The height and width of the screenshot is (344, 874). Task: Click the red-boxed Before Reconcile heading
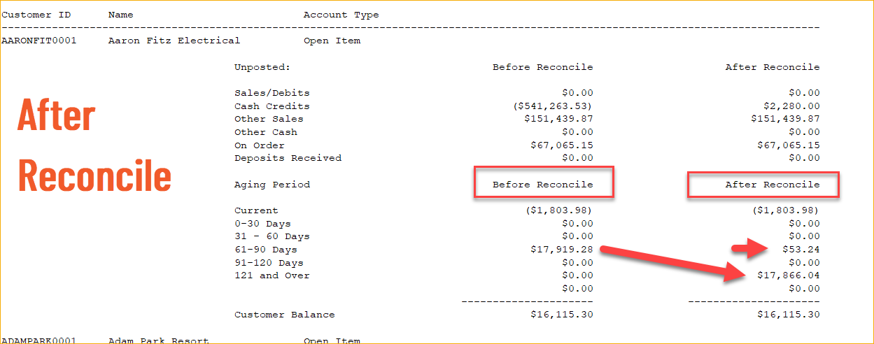click(543, 185)
